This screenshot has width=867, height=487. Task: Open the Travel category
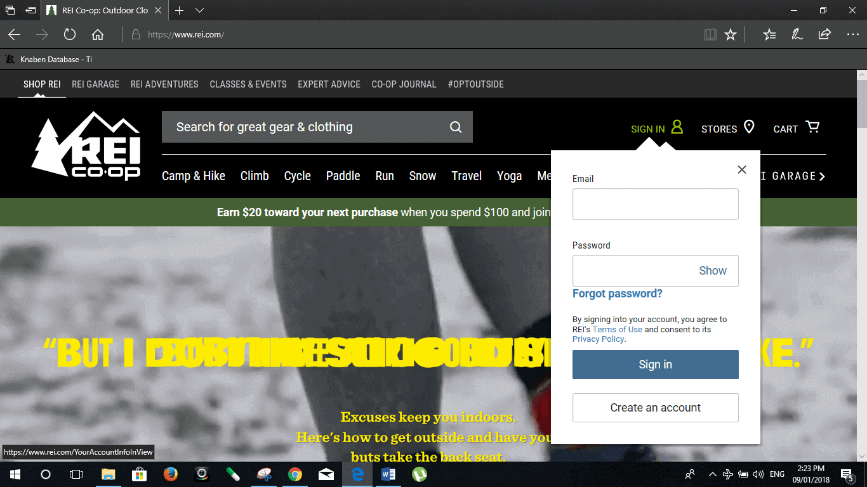467,176
